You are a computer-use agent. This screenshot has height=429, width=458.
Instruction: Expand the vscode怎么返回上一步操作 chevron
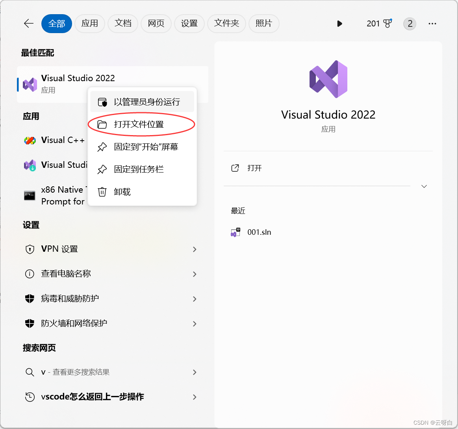(x=195, y=397)
